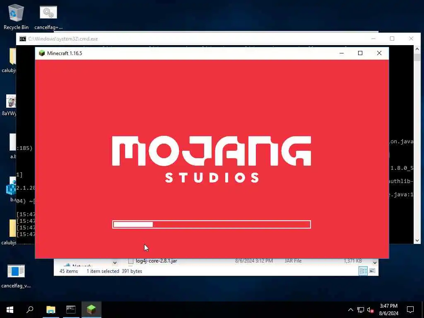
Task: Open network status tray icon
Action: (361, 310)
